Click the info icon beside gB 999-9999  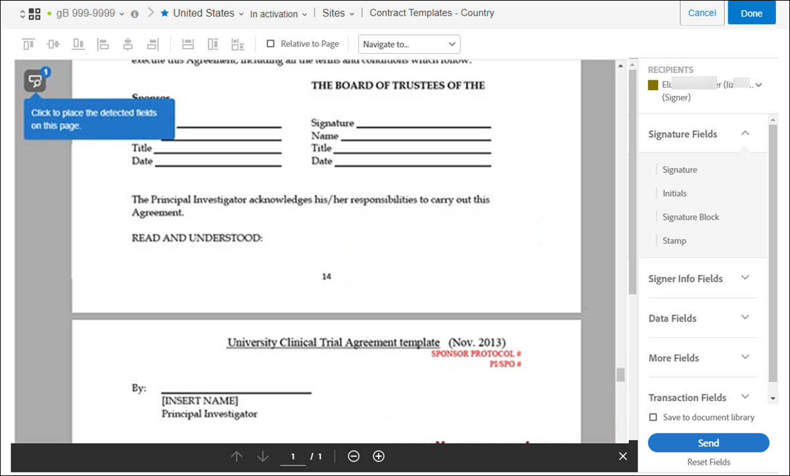[x=135, y=14]
